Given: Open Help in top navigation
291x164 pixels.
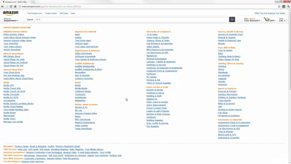Looking at the screenshot, I should click(73, 13).
